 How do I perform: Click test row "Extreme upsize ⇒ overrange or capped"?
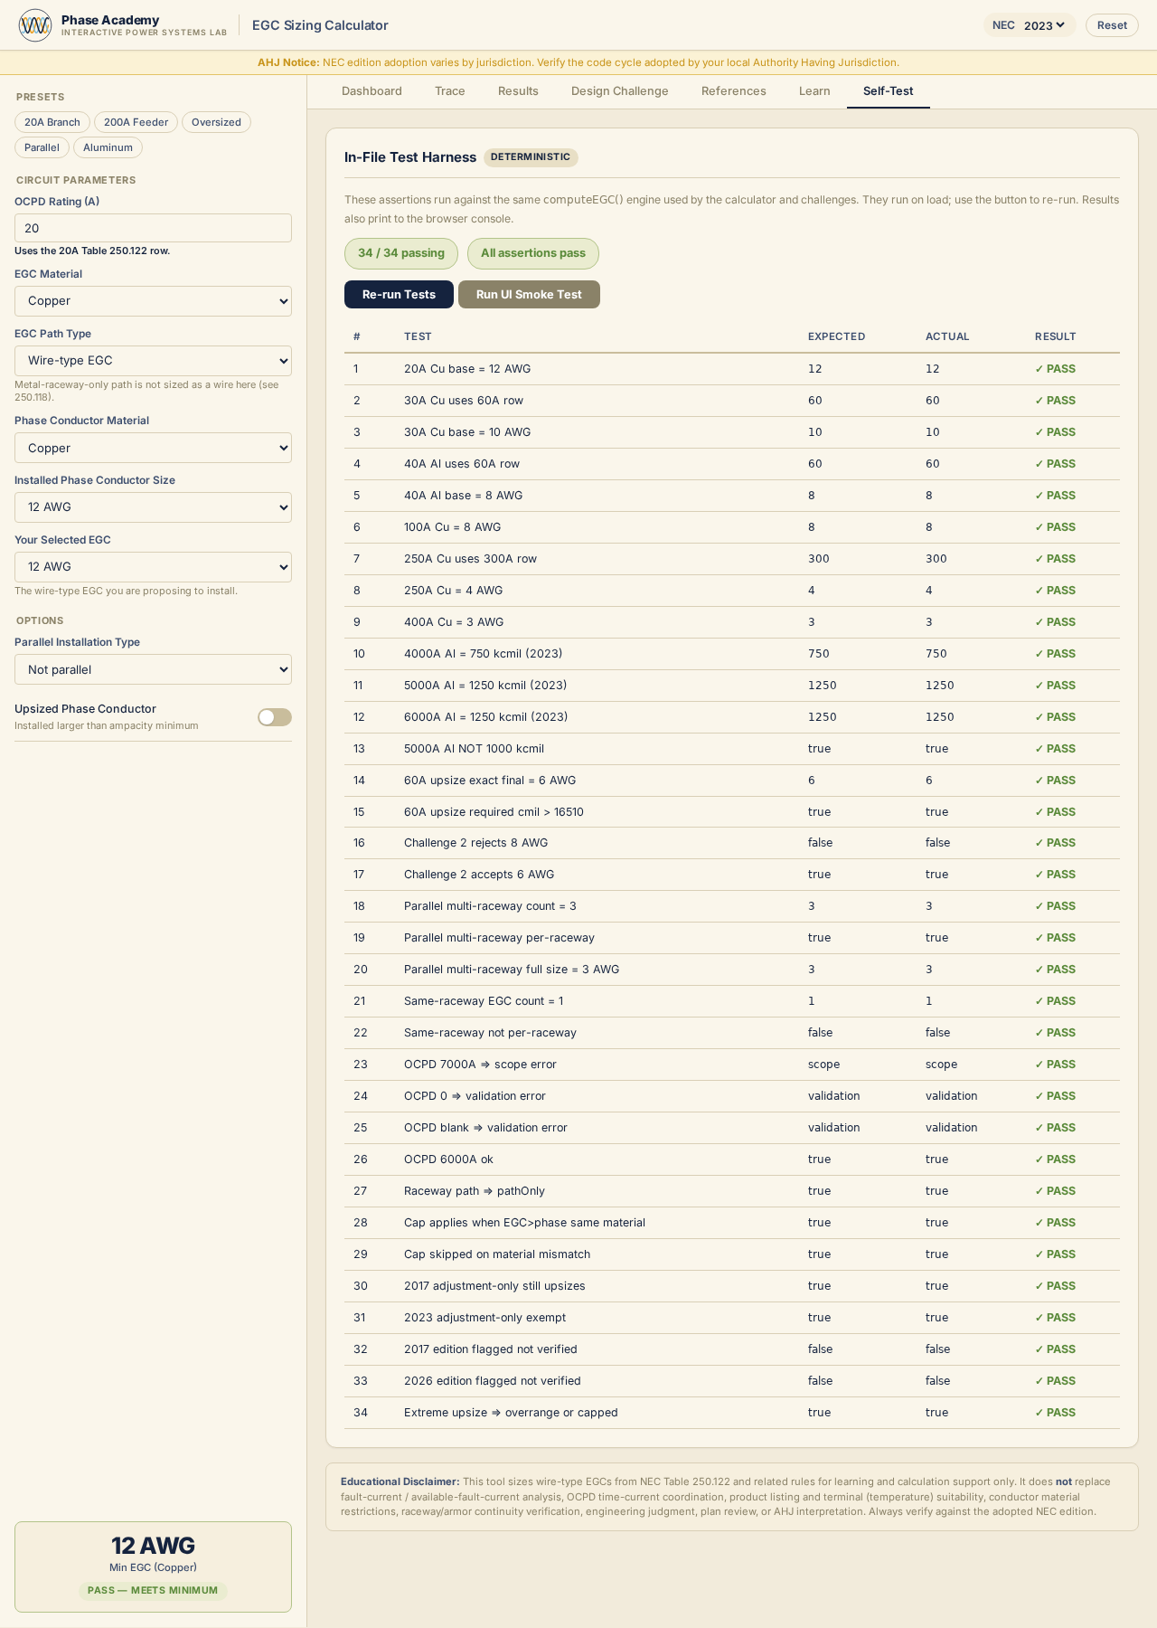click(732, 1413)
